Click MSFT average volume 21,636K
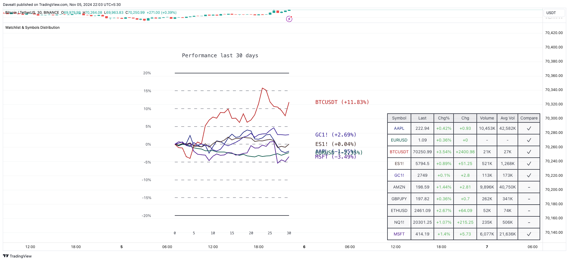The image size is (569, 261). coord(508,234)
